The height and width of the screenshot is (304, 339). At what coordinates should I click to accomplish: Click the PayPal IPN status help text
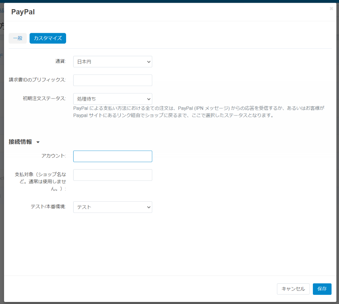[199, 112]
